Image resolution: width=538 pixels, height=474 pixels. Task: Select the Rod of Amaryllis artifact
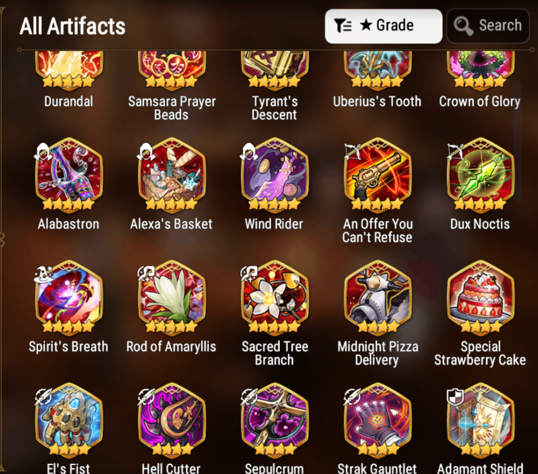171,296
